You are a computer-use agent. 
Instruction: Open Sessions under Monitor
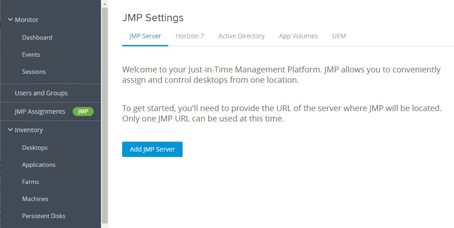pos(34,72)
